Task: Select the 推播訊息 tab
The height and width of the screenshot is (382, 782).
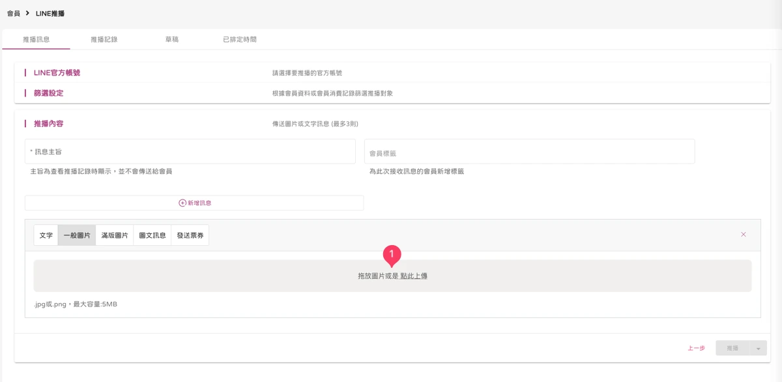Action: point(36,39)
